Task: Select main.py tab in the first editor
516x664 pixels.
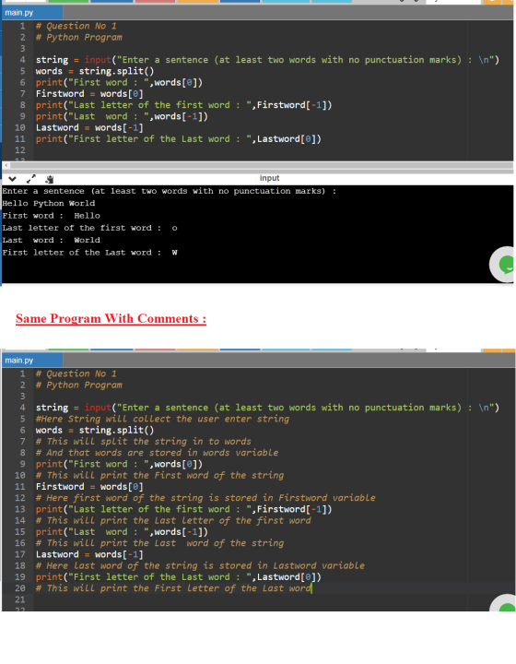Action: click(x=32, y=13)
